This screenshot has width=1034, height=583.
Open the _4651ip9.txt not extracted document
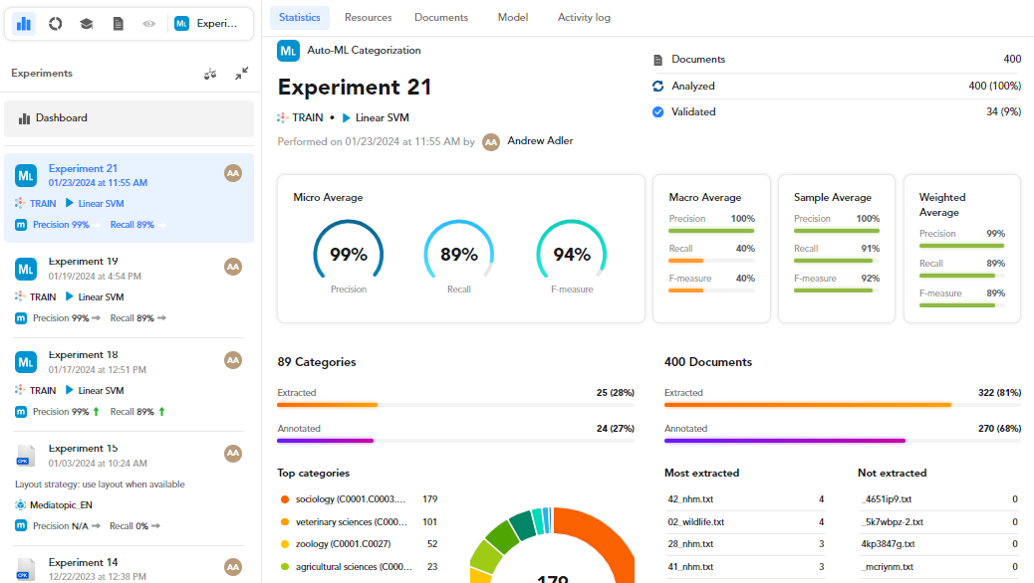[886, 499]
